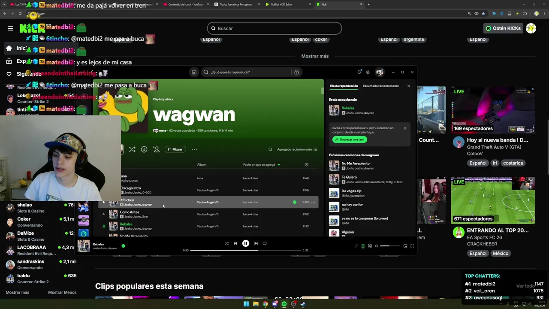This screenshot has width=549, height=309.
Task: Switch to Escuchado recientemente tab
Action: tap(381, 86)
